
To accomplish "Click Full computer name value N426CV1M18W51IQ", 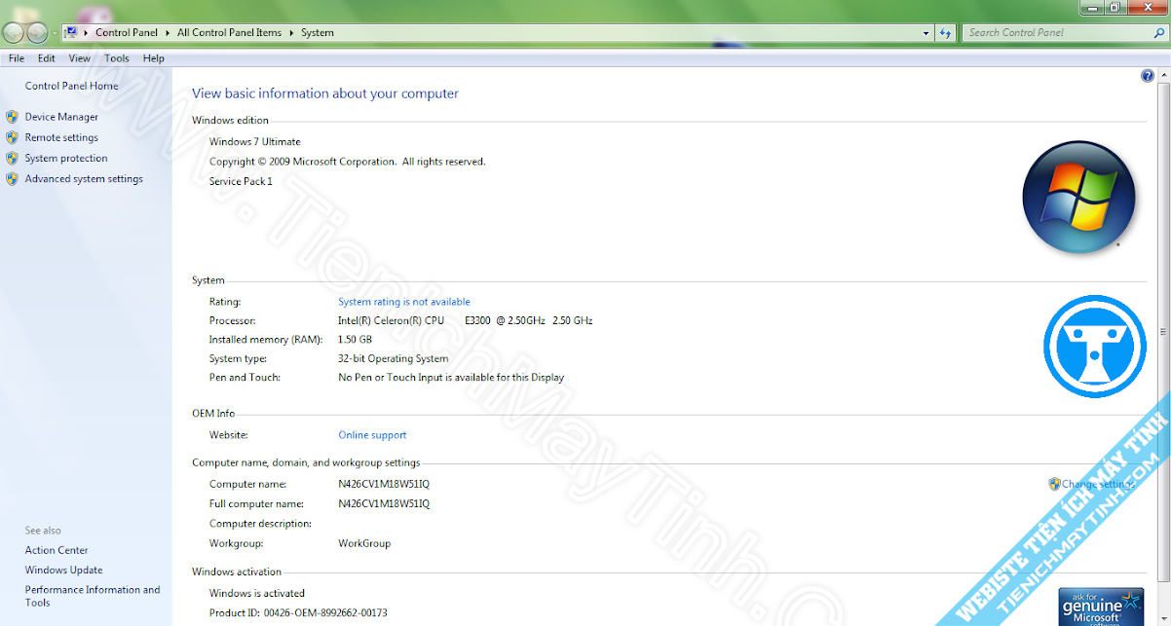I will 384,504.
